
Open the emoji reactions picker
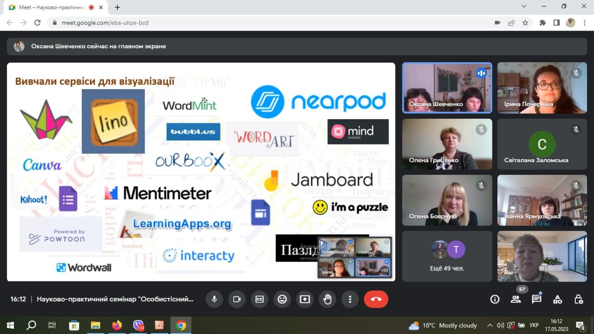click(x=282, y=299)
